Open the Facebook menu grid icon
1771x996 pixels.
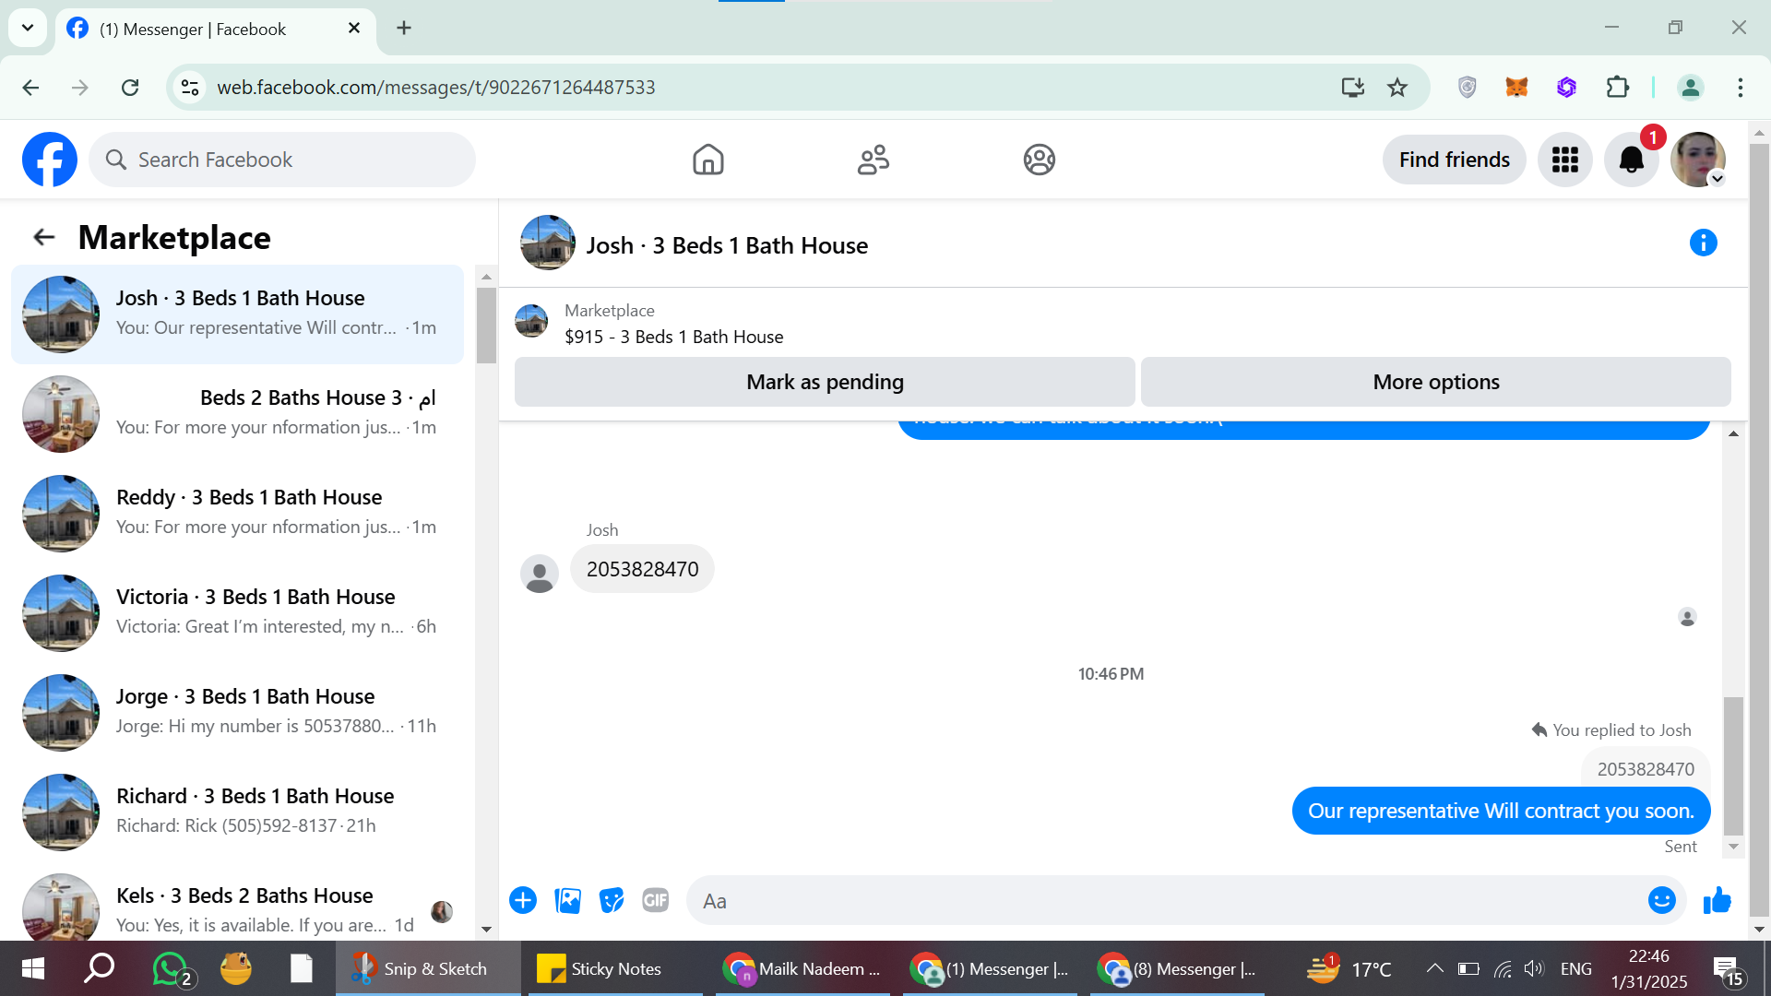click(1564, 160)
